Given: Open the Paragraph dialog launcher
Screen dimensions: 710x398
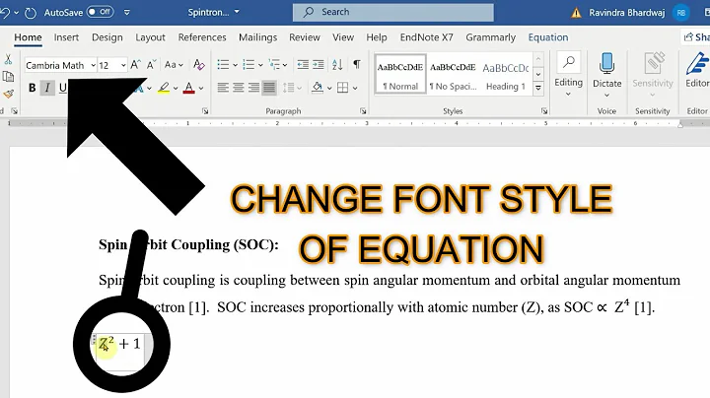Looking at the screenshot, I should [x=363, y=110].
